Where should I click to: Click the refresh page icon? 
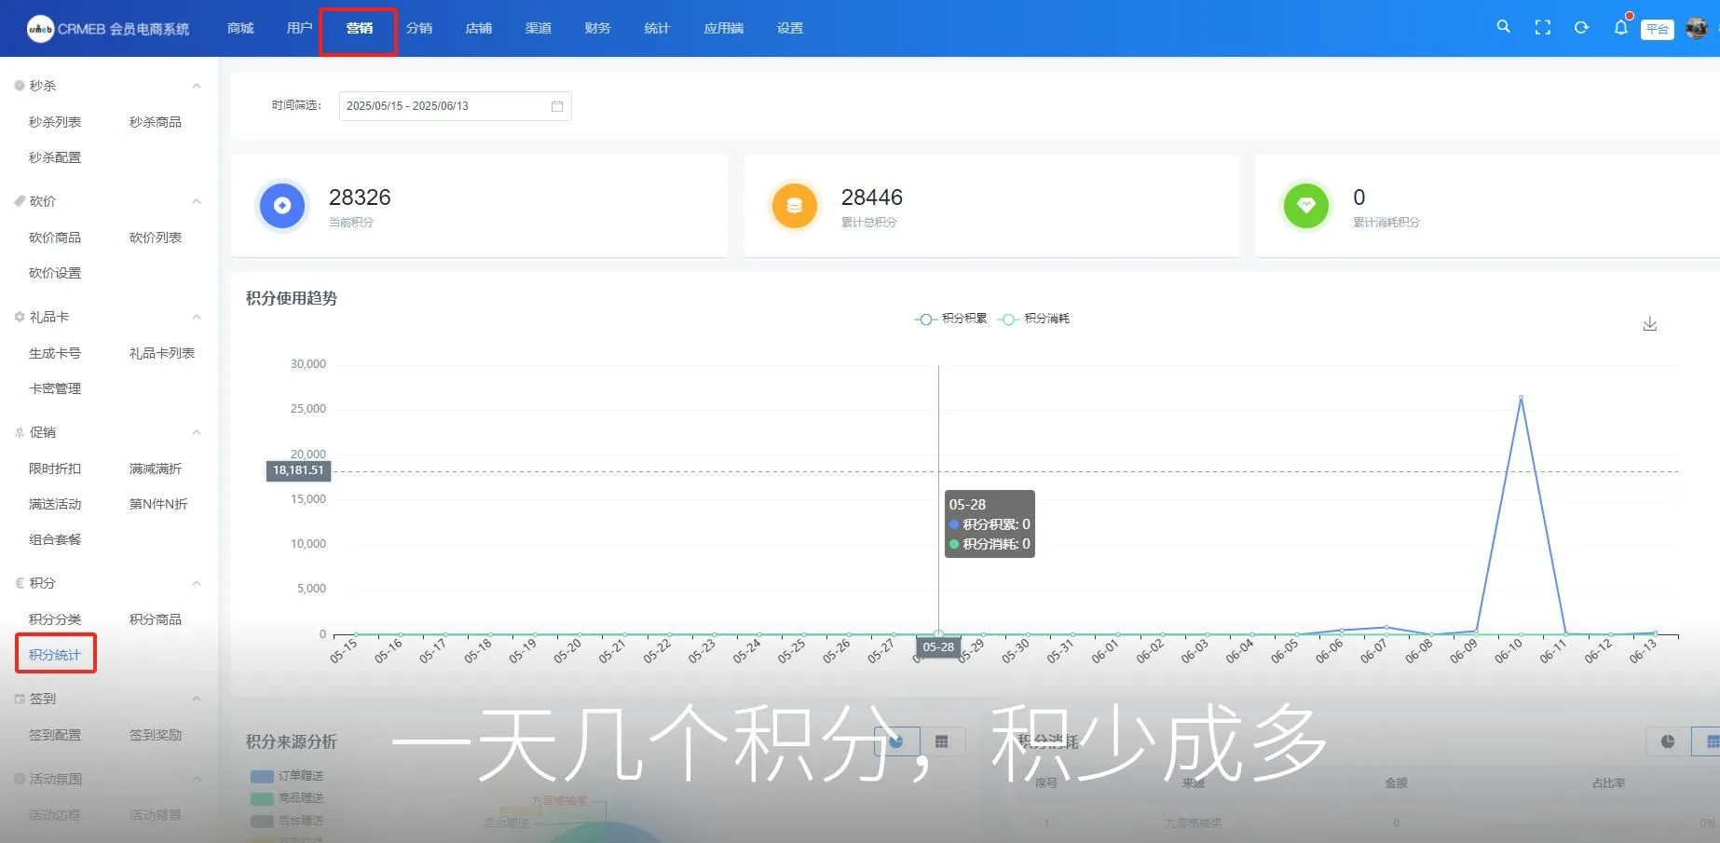point(1581,28)
